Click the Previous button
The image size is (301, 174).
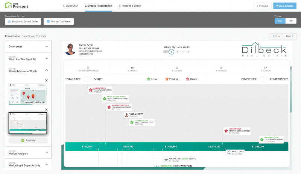262,6
